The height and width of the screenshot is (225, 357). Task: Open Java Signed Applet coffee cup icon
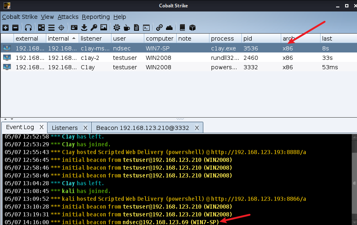[x=127, y=28]
